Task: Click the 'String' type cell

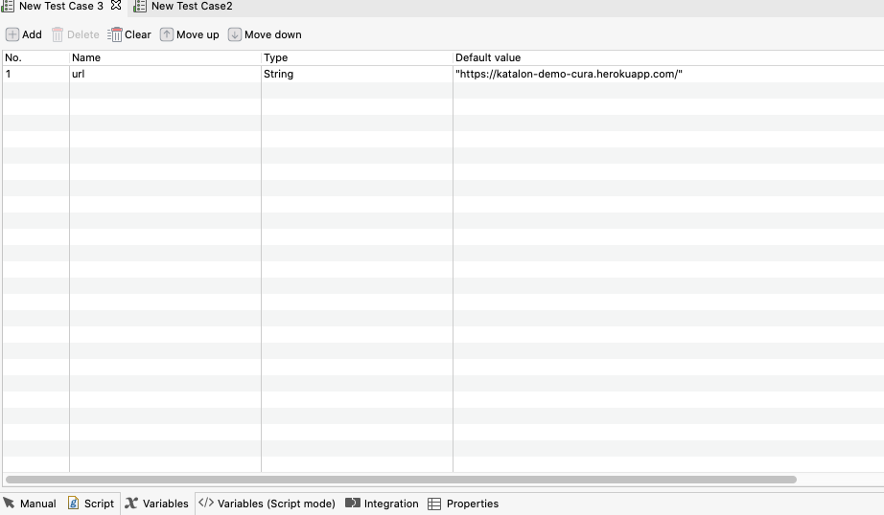Action: (x=357, y=74)
